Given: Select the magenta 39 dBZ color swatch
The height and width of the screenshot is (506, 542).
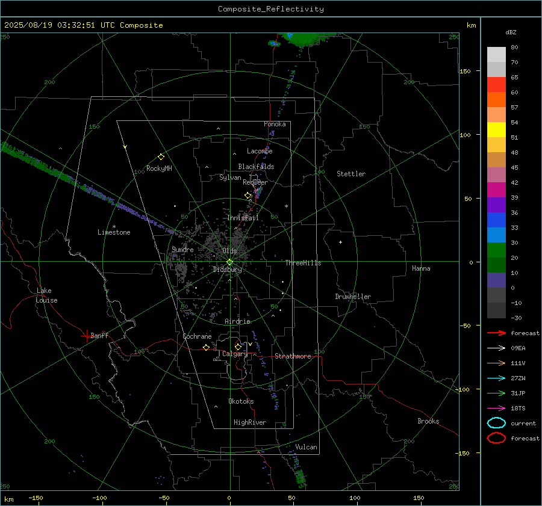Looking at the screenshot, I should [496, 190].
